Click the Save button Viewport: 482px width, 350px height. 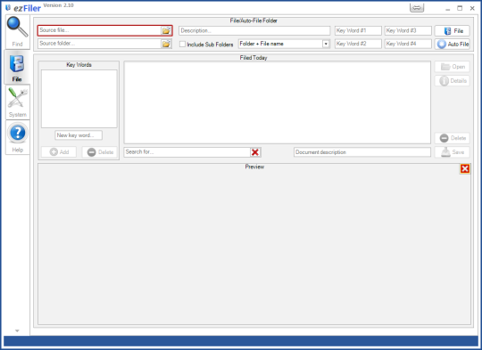tap(453, 152)
